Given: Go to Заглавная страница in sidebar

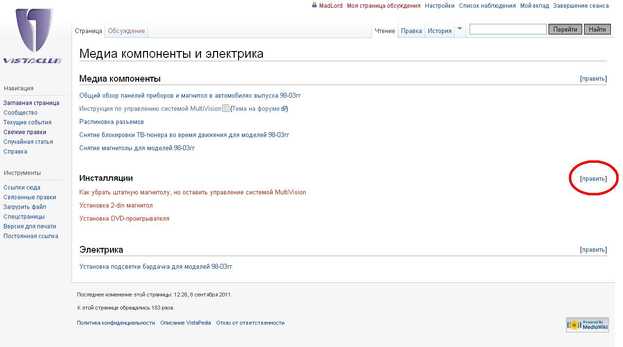Looking at the screenshot, I should click(x=31, y=103).
